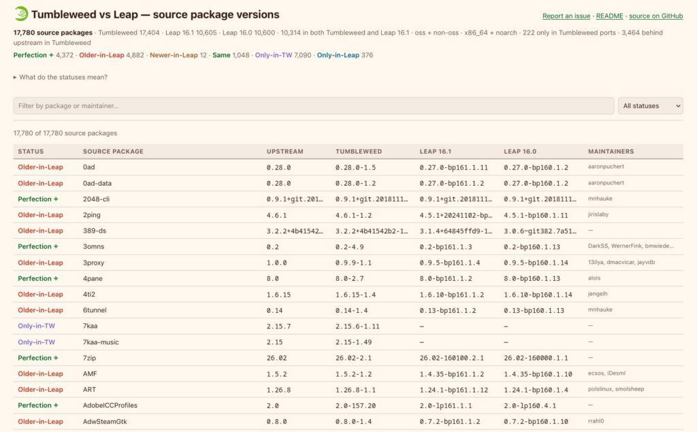The height and width of the screenshot is (432, 697).
Task: Select the 4pane package name
Action: (93, 279)
